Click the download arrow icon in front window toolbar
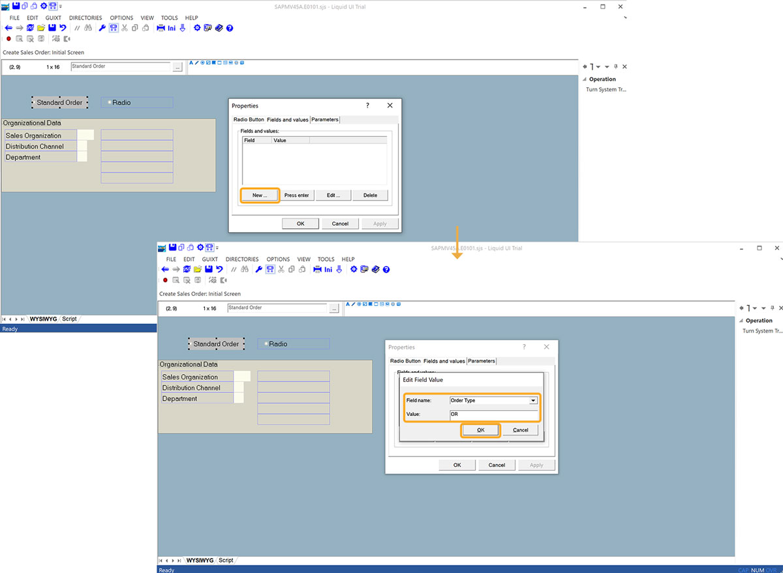The width and height of the screenshot is (783, 573). (x=339, y=269)
